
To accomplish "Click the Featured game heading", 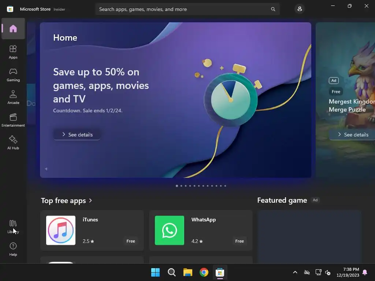I will pyautogui.click(x=282, y=200).
